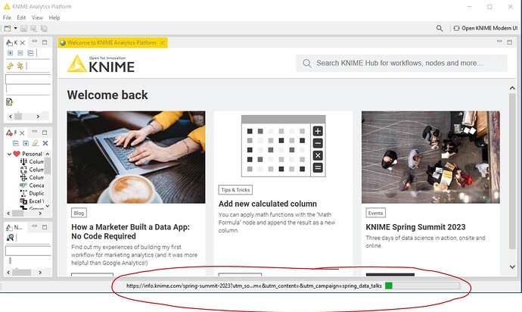Open the laptop and coffee blog thumbnail
The width and height of the screenshot is (522, 312).
136,158
